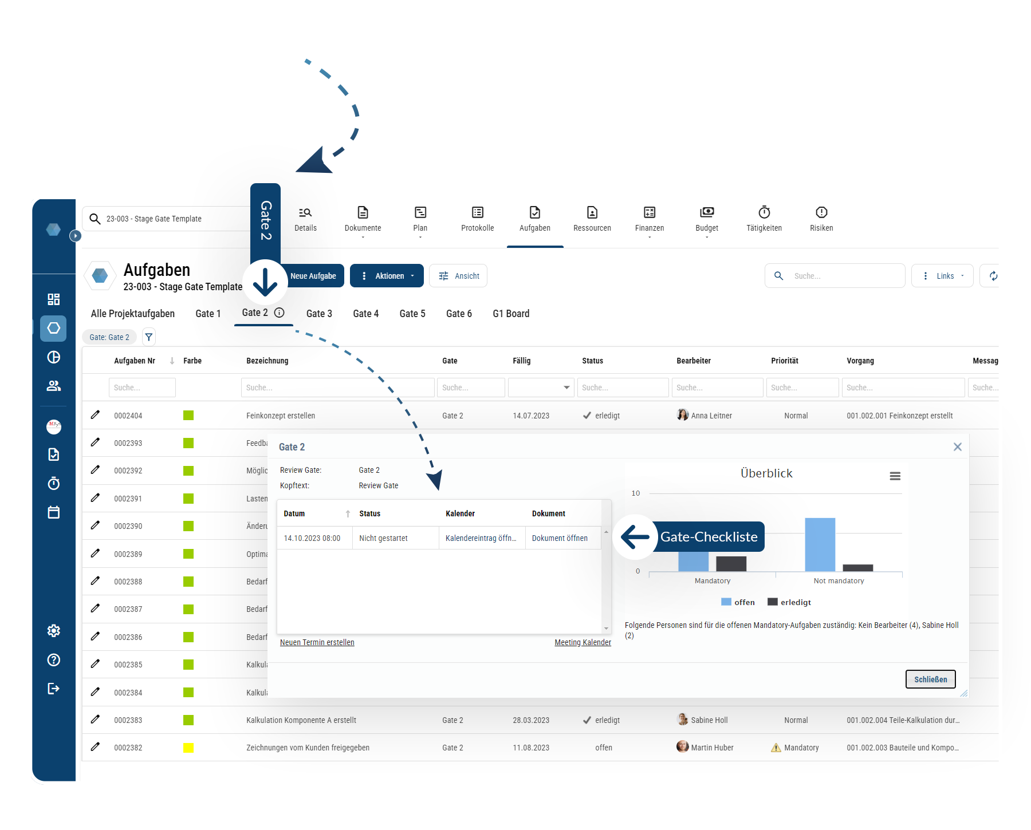The height and width of the screenshot is (830, 1031).
Task: Toggle erledigt series in chart legend
Action: click(789, 602)
